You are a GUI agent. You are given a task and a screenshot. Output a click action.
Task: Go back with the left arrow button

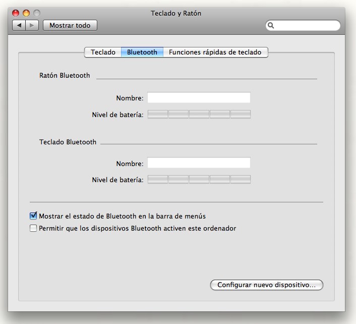19,25
